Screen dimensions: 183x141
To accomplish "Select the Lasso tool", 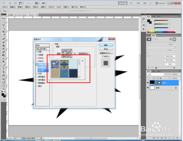I will pyautogui.click(x=4, y=25).
